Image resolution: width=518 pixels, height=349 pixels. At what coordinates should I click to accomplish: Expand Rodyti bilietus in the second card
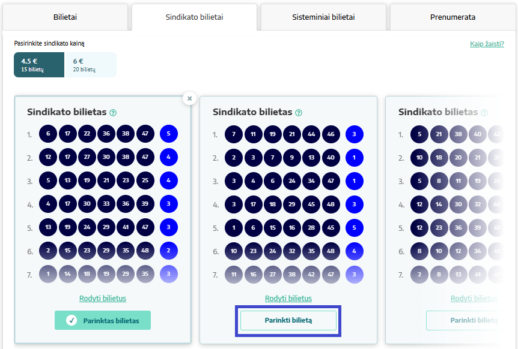[x=288, y=298]
